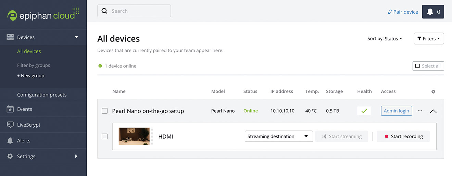
Task: Click the IP address 10.10.10.10
Action: coord(282,111)
